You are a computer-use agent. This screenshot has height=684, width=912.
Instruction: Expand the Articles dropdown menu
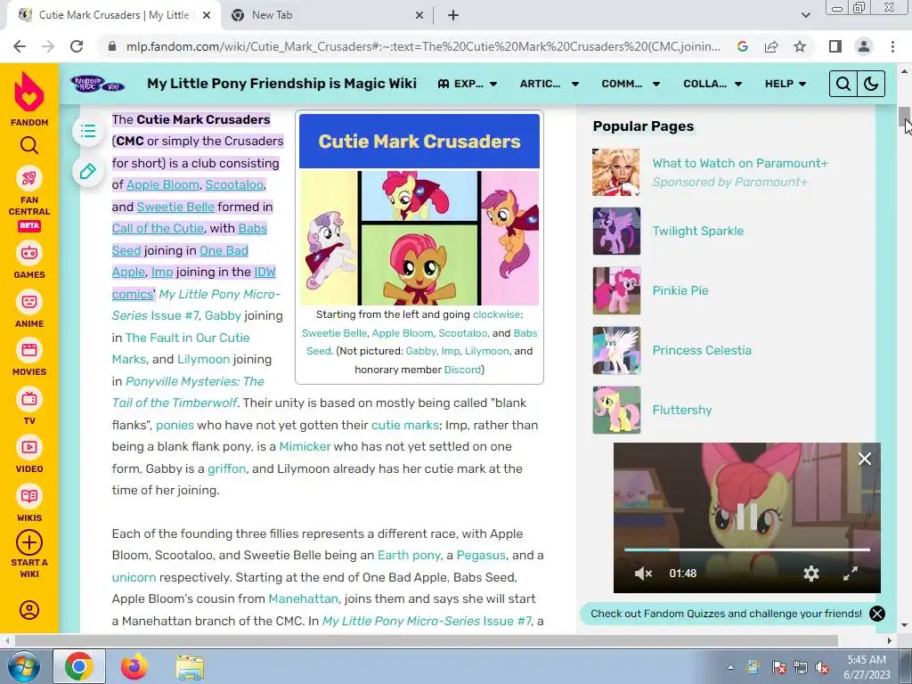tap(549, 85)
